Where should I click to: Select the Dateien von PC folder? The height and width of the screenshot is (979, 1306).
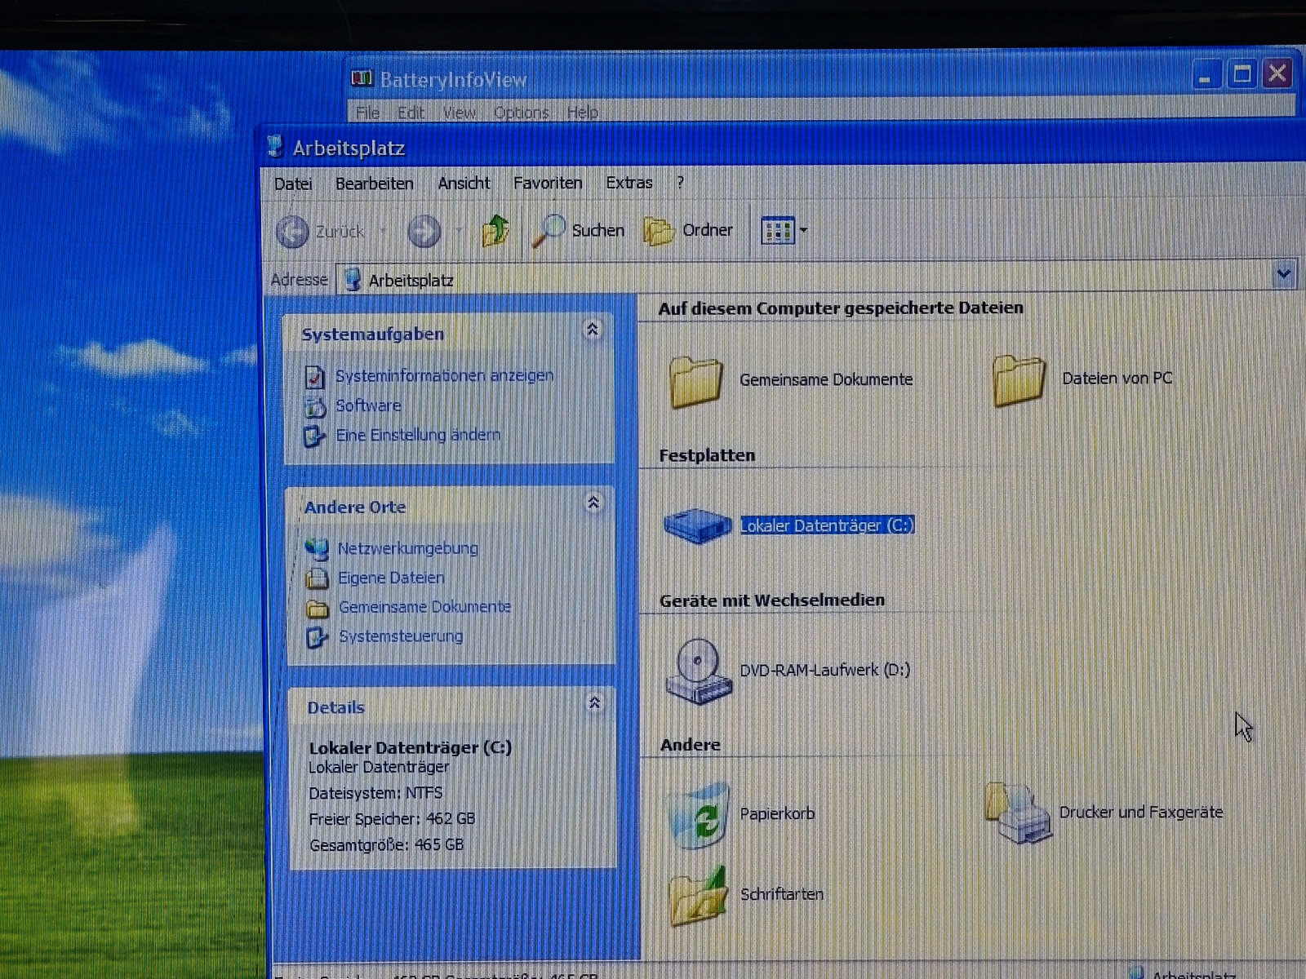coord(1018,379)
